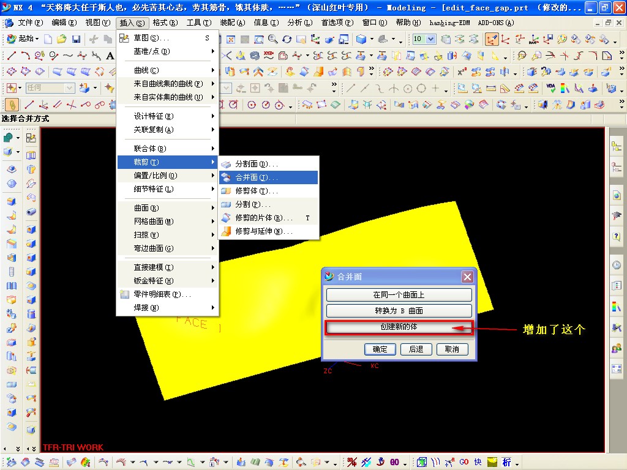Open the 文件(F) menu
The image size is (627, 470).
31,23
